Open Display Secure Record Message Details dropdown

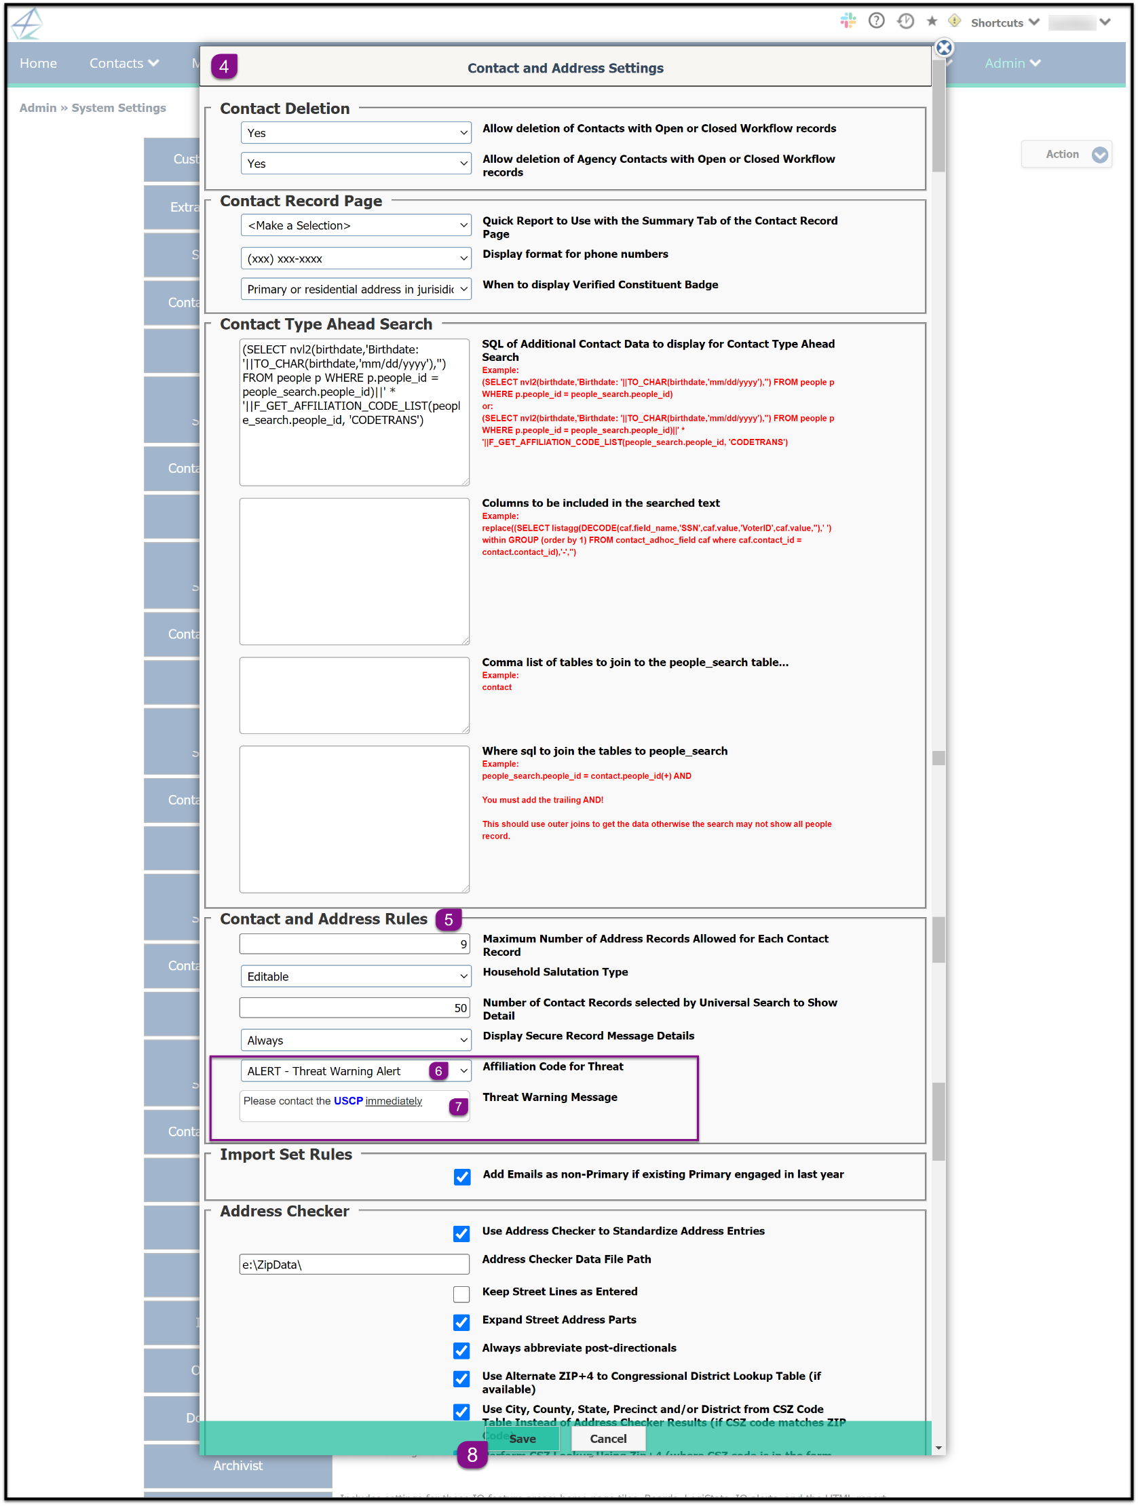(x=356, y=1041)
